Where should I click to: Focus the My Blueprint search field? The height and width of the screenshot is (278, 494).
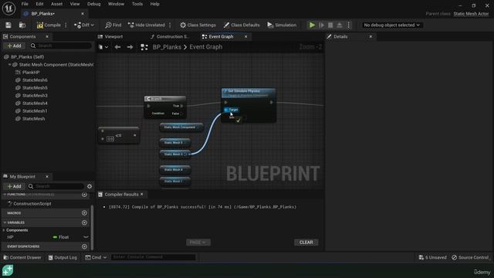coord(56,186)
